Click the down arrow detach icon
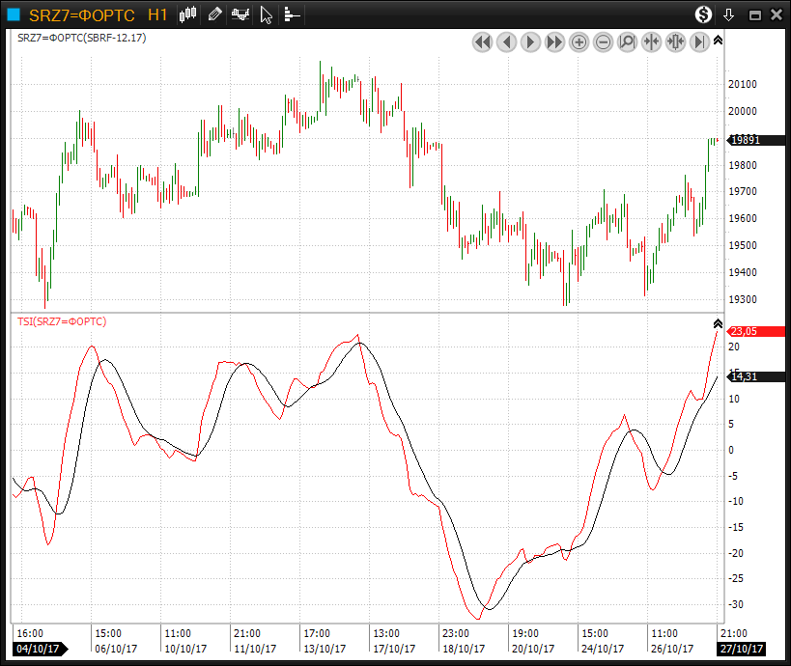 (729, 14)
